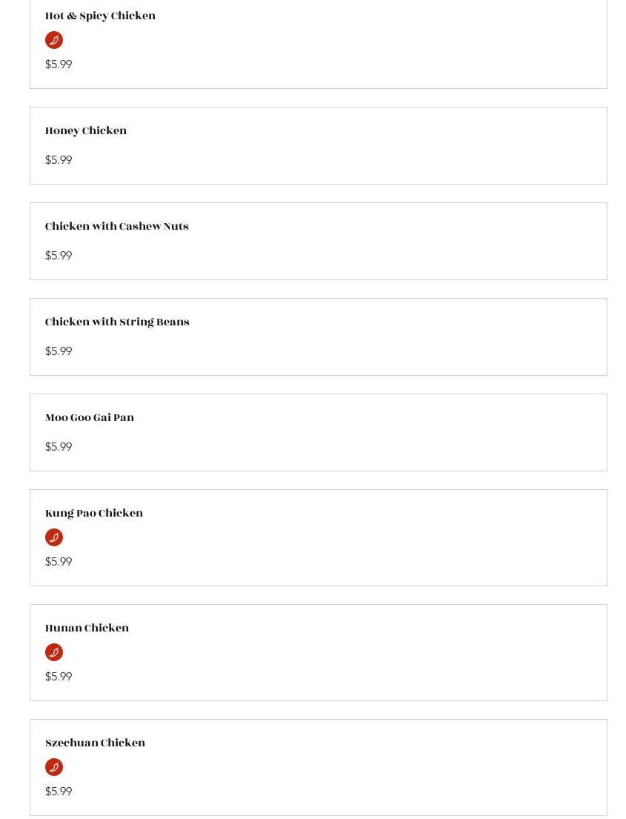Choose the Hunan Chicken dish

tap(87, 628)
